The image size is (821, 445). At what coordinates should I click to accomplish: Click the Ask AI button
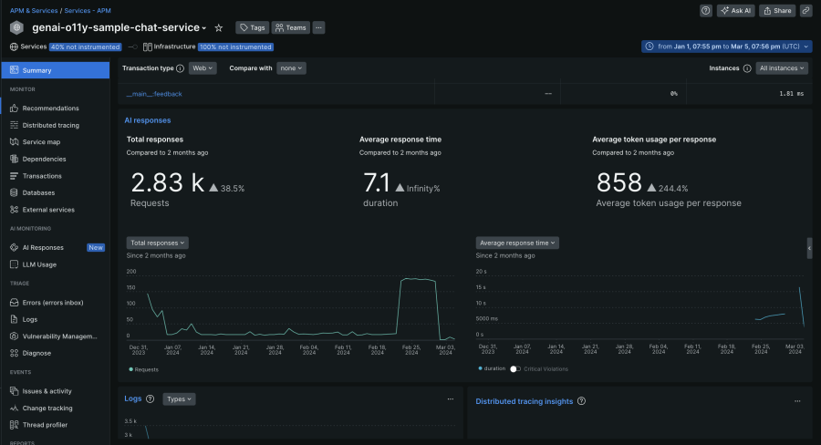point(735,11)
